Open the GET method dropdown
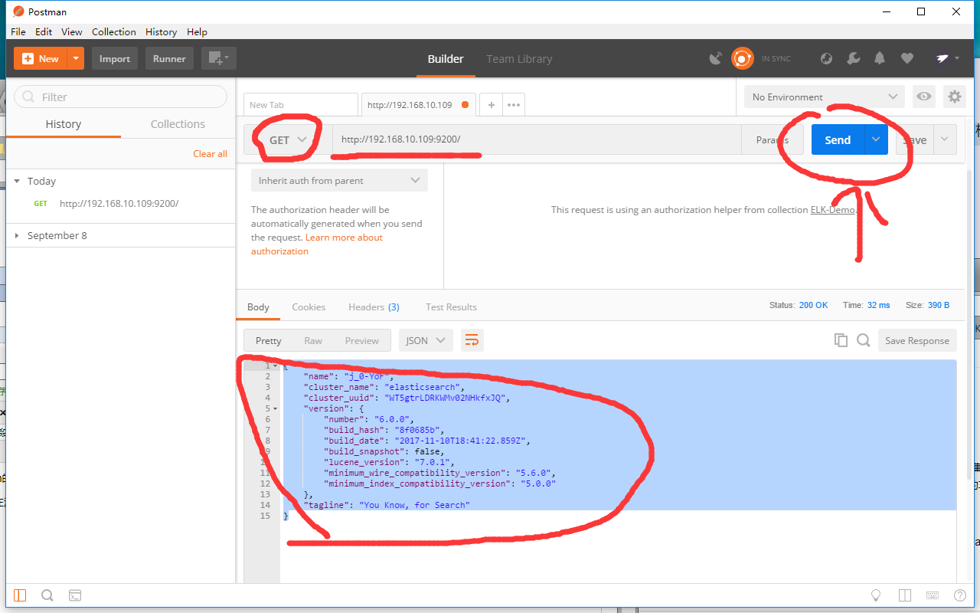 tap(287, 139)
